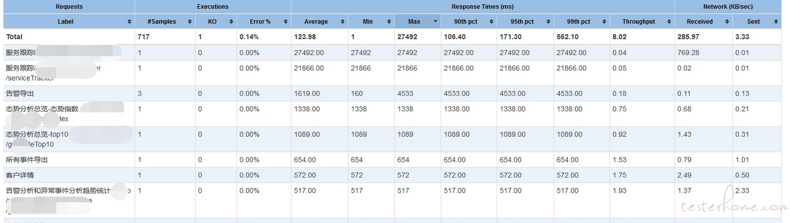
Task: Sort by 99th pct column sort arrows
Action: (604, 22)
